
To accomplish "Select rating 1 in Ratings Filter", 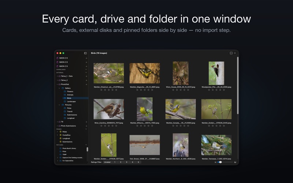I will pos(115,162).
